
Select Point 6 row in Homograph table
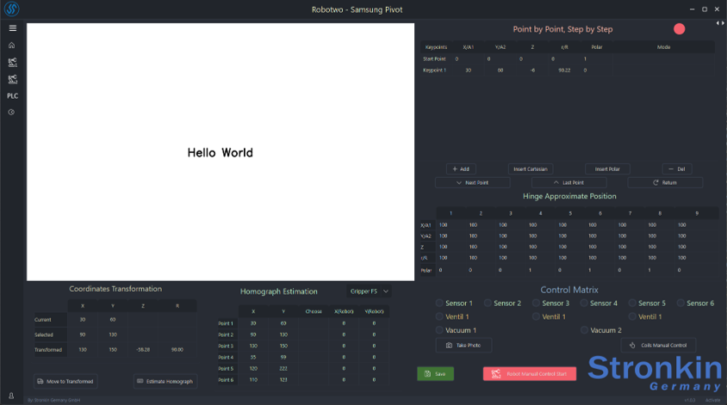(x=303, y=379)
